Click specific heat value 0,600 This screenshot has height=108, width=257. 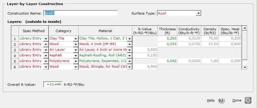230,44
